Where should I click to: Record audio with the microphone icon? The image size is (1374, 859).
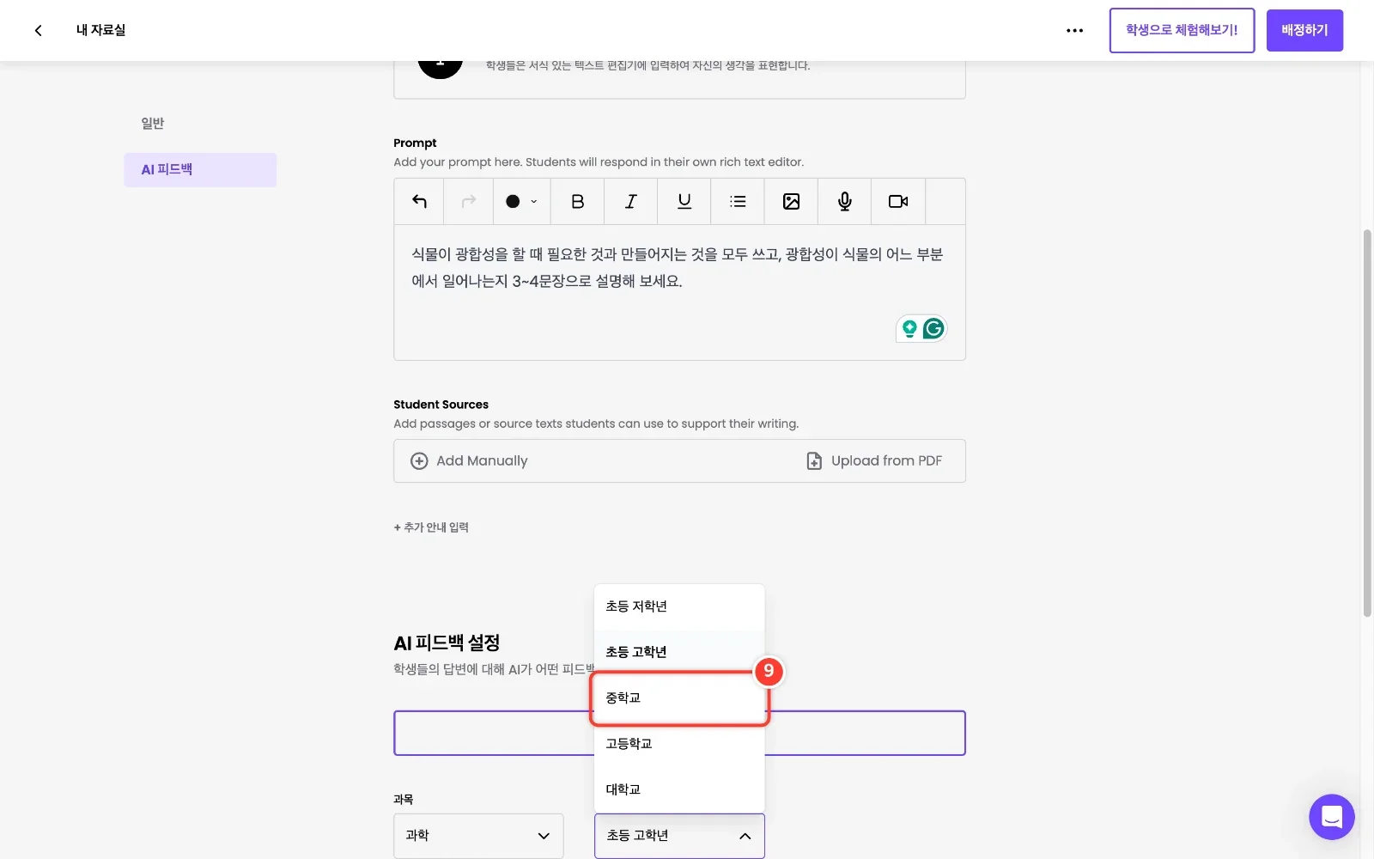[x=844, y=201]
